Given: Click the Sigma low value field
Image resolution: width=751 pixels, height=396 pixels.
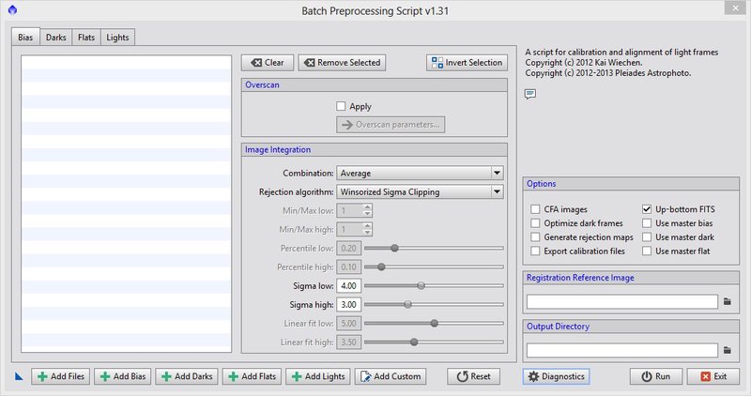Looking at the screenshot, I should (348, 286).
